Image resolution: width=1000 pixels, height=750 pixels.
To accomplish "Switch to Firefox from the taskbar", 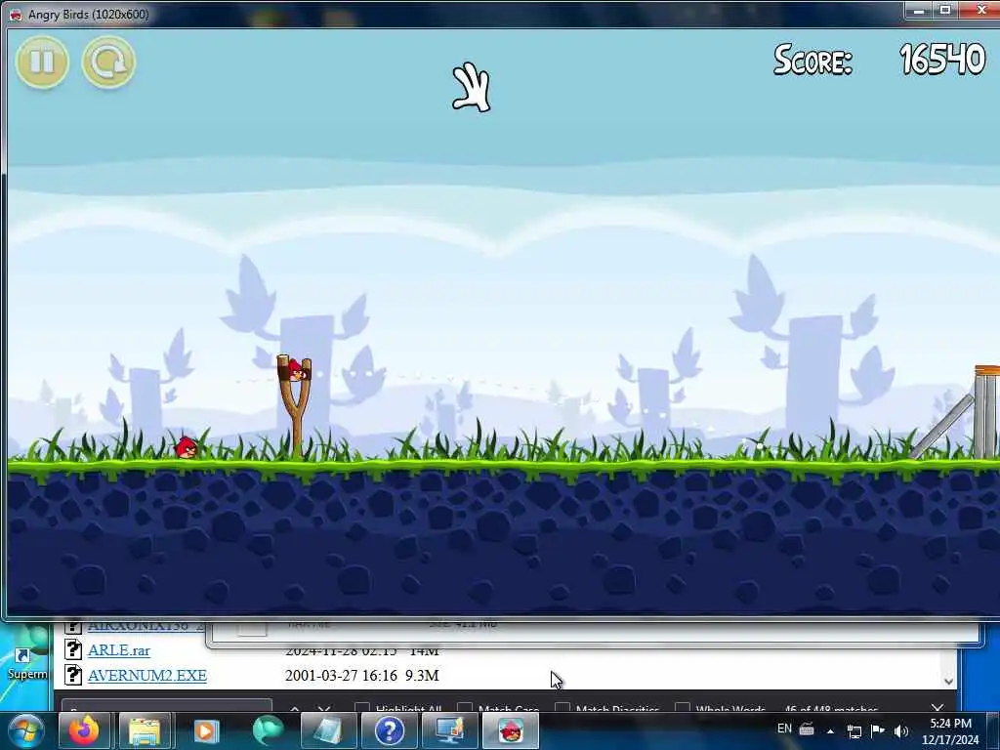I will 84,730.
